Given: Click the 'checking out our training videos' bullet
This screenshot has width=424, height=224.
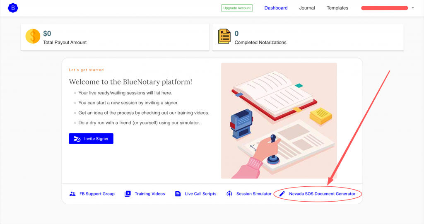Looking at the screenshot, I should (x=144, y=113).
